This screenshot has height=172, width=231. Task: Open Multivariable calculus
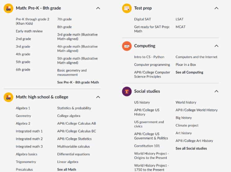pyautogui.click(x=73, y=147)
